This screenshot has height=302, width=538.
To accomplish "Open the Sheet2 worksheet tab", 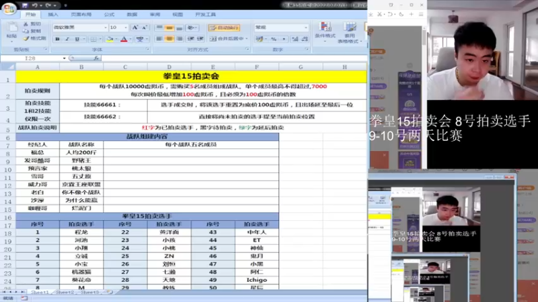I will (65, 293).
